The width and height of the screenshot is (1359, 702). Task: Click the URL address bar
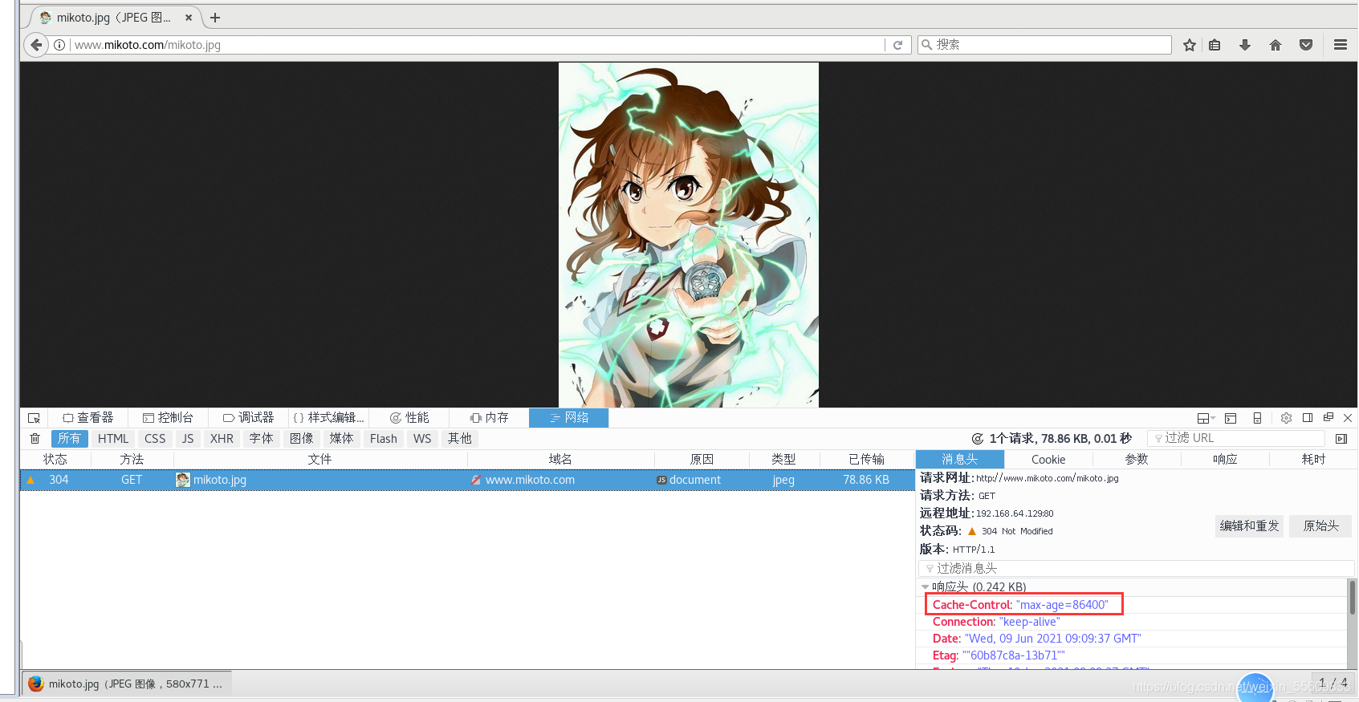click(478, 45)
